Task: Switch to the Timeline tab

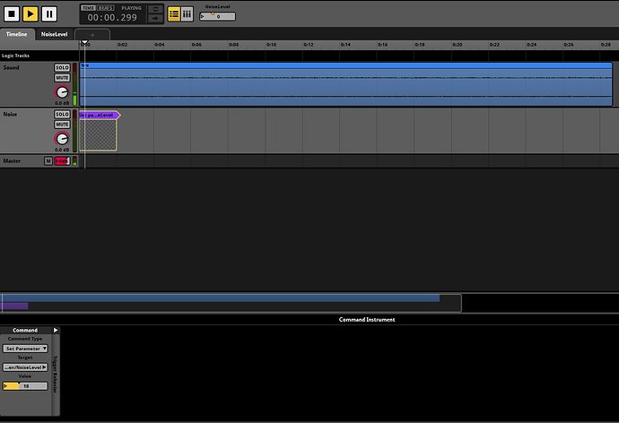Action: tap(17, 34)
